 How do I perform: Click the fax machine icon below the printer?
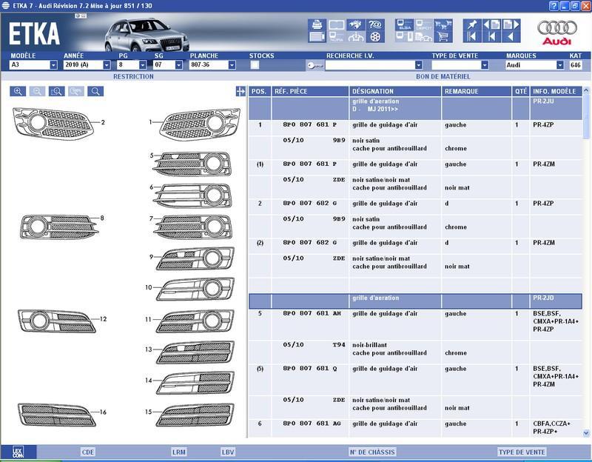tap(317, 36)
